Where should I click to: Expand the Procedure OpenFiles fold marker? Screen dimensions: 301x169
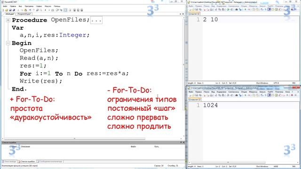pos(8,20)
